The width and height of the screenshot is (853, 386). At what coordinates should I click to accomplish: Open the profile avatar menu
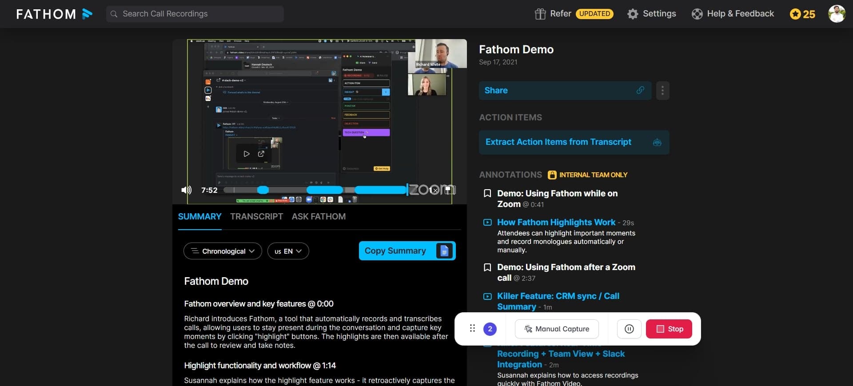tap(837, 14)
